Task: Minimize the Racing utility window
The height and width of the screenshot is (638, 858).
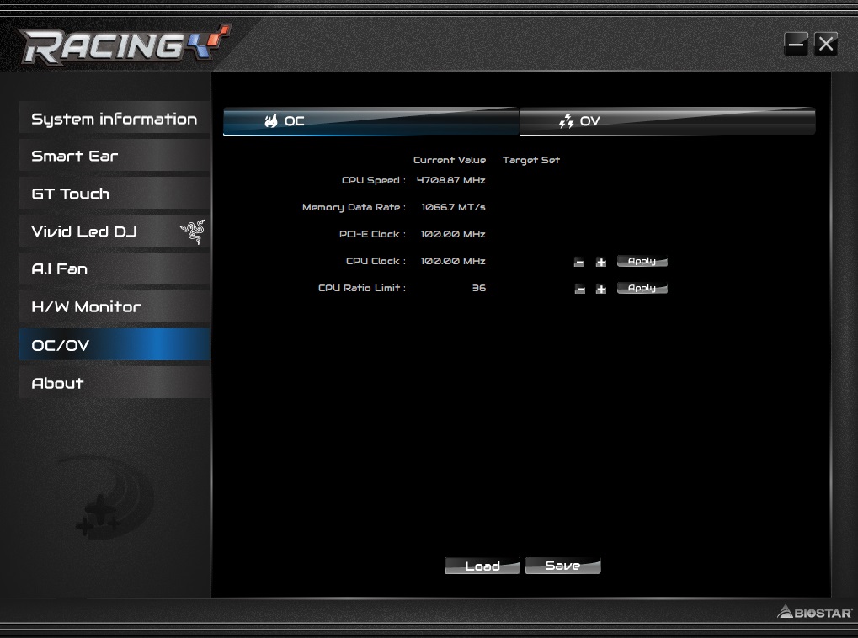Action: [796, 45]
